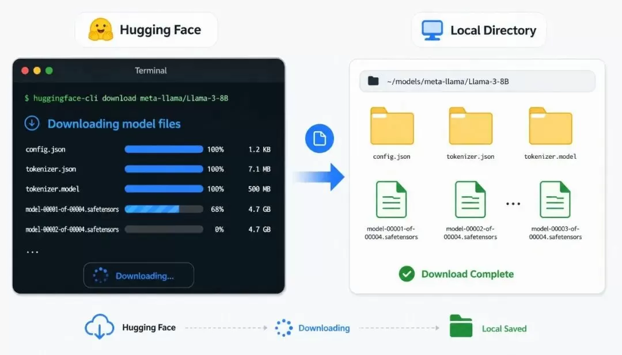Open the tokenizer.model folder icon
The image size is (622, 355).
(x=551, y=126)
